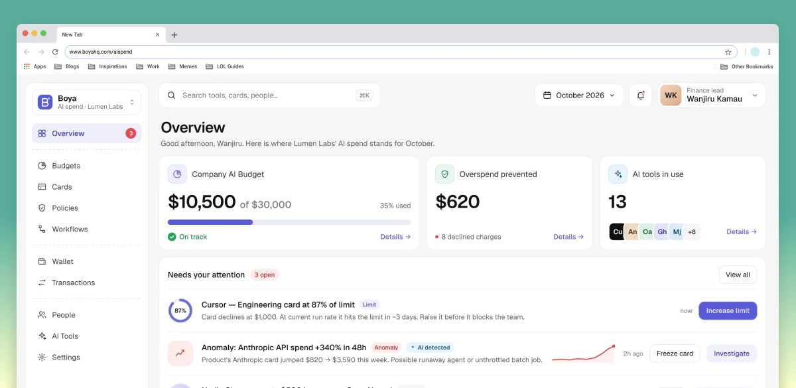Click the Company AI Budget pie icon

(x=177, y=174)
